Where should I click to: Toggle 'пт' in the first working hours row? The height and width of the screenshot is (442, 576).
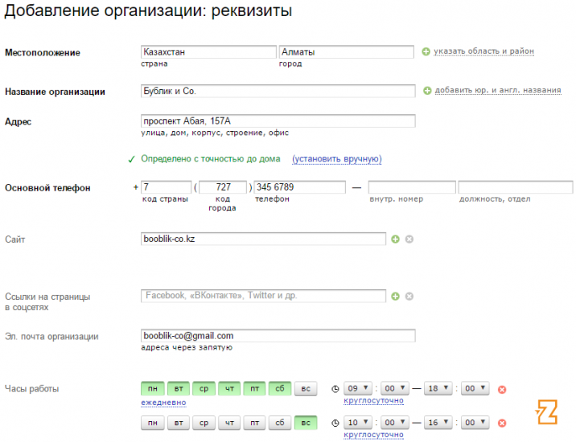click(x=254, y=388)
